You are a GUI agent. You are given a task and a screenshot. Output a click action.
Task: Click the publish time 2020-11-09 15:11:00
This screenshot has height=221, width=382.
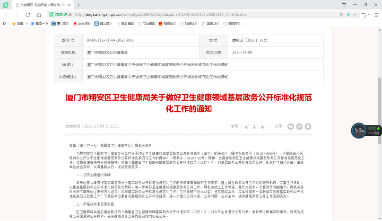(92, 126)
